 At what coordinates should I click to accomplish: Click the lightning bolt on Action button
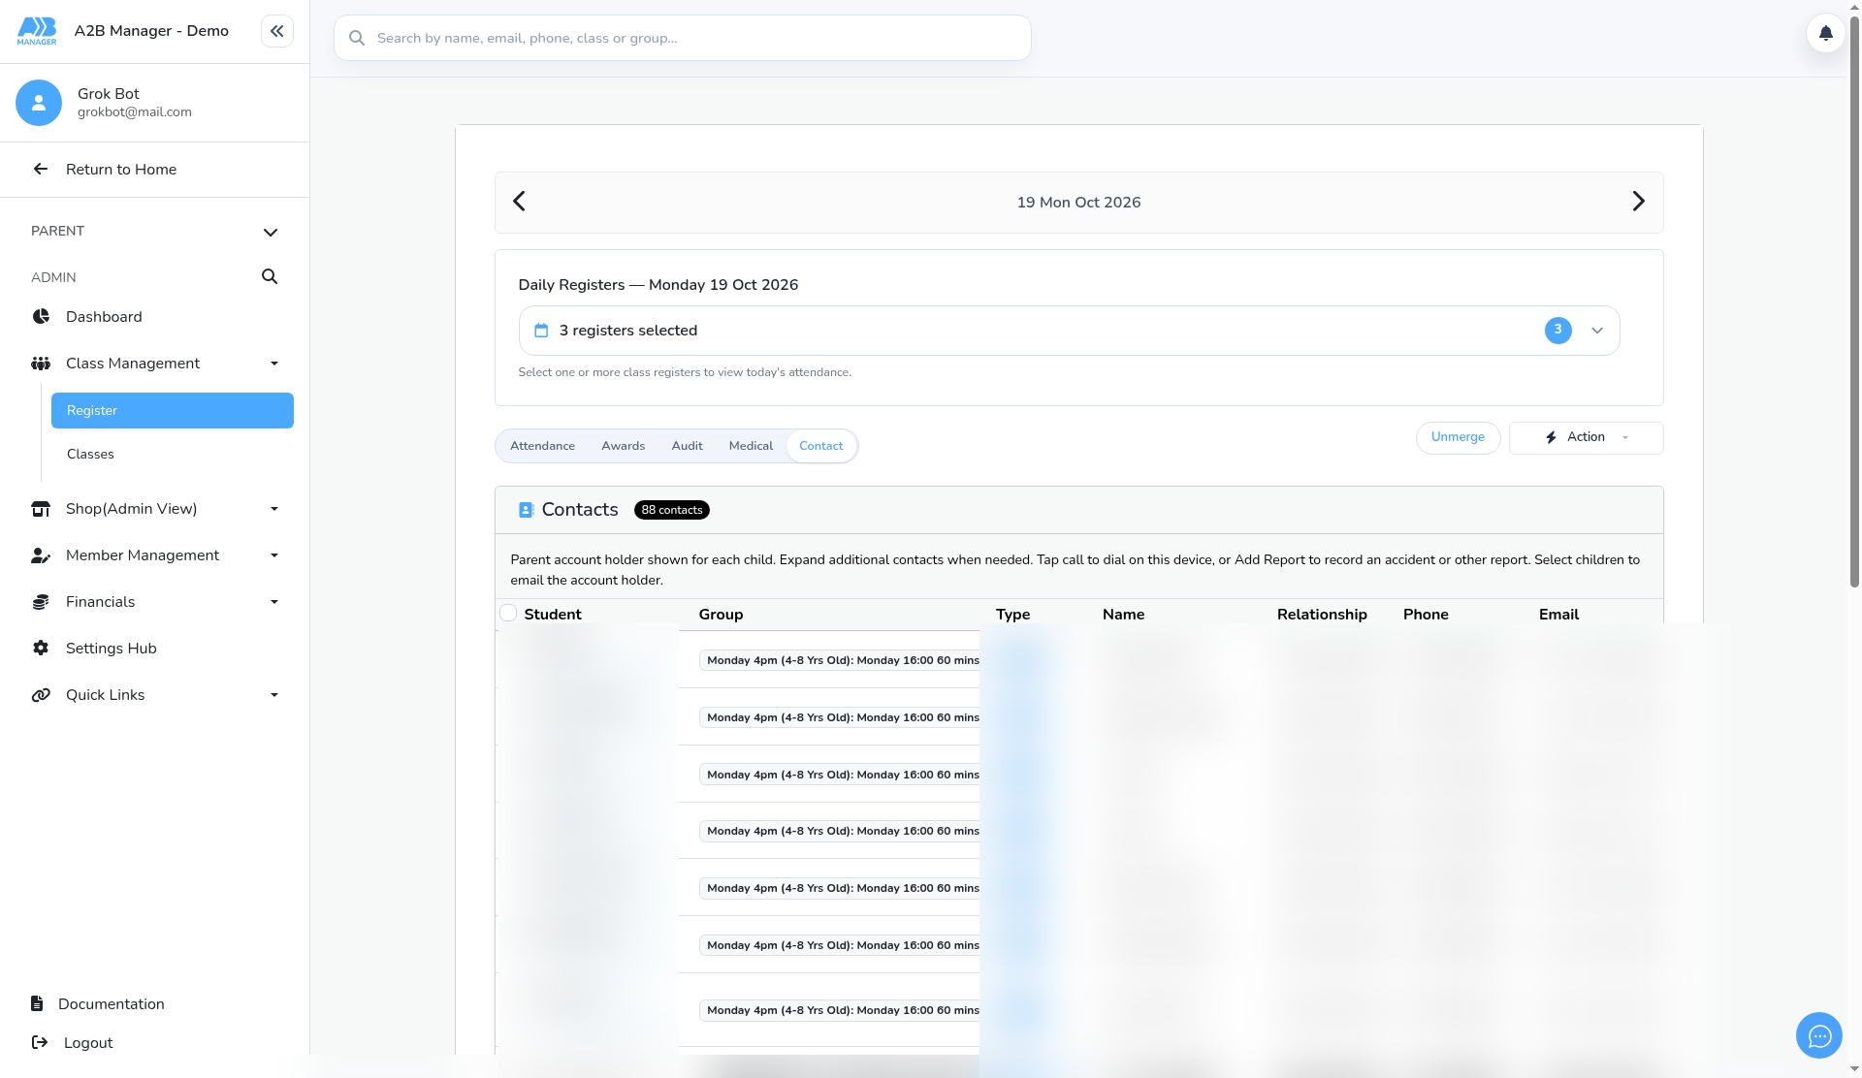coord(1551,437)
